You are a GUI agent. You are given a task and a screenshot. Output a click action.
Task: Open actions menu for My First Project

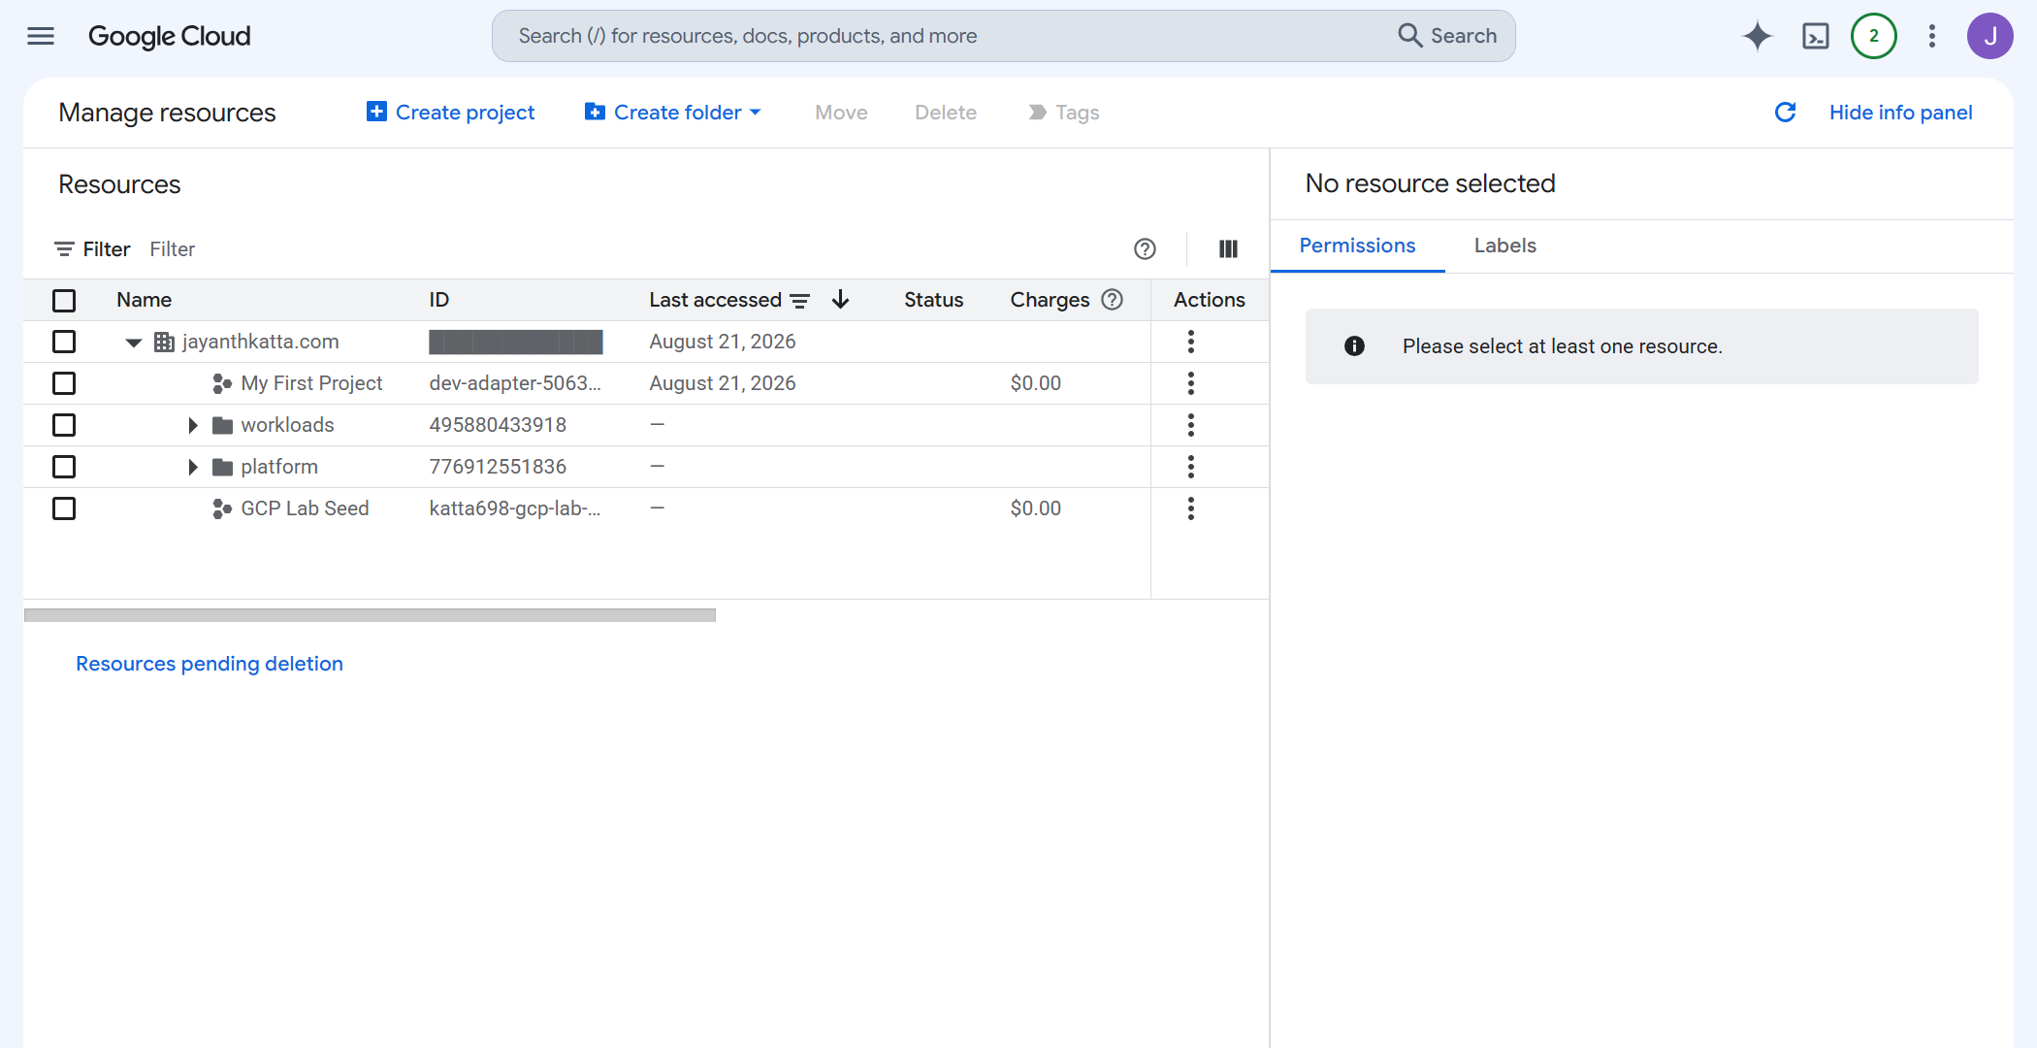[x=1190, y=383]
